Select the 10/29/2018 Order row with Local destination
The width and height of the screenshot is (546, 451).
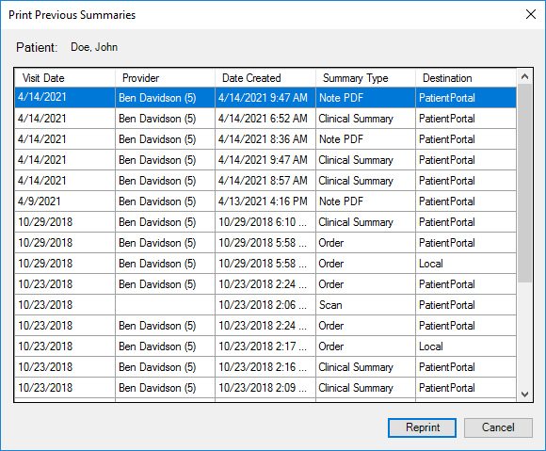(265, 264)
